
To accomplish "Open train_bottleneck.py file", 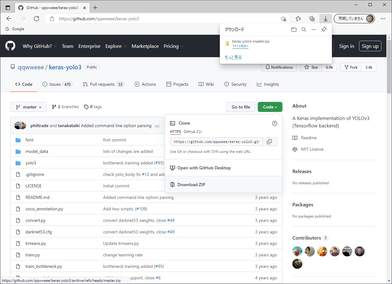I will 44,266.
